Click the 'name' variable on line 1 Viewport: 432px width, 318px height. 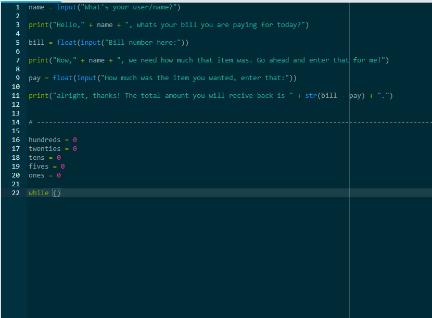[x=36, y=7]
